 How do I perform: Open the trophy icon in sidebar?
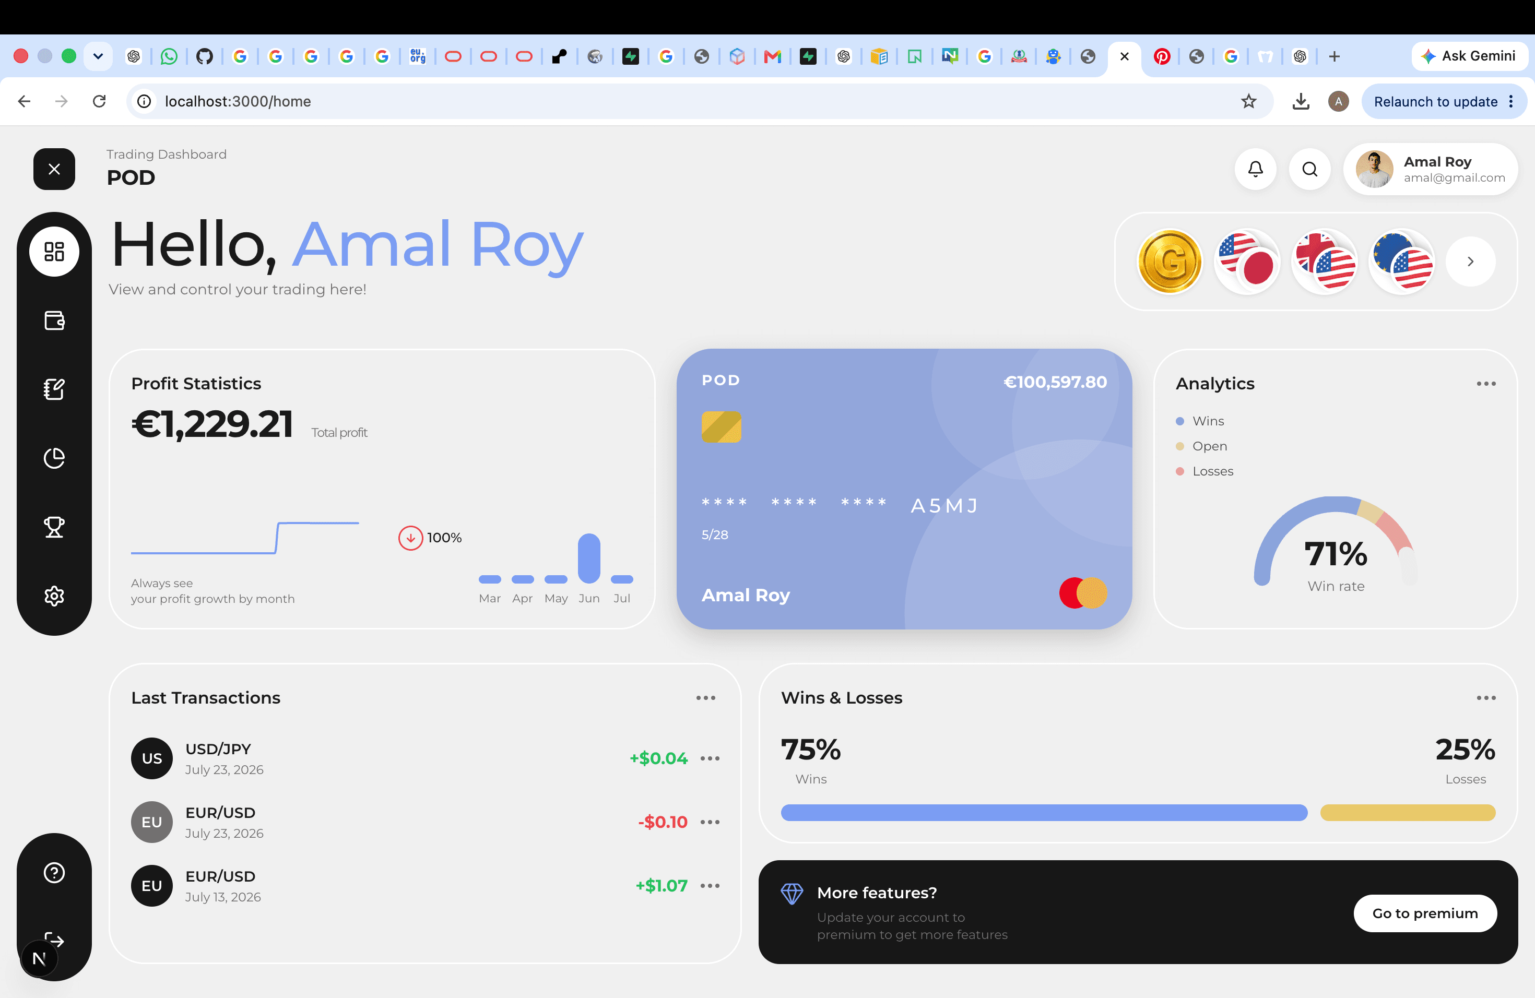coord(54,527)
